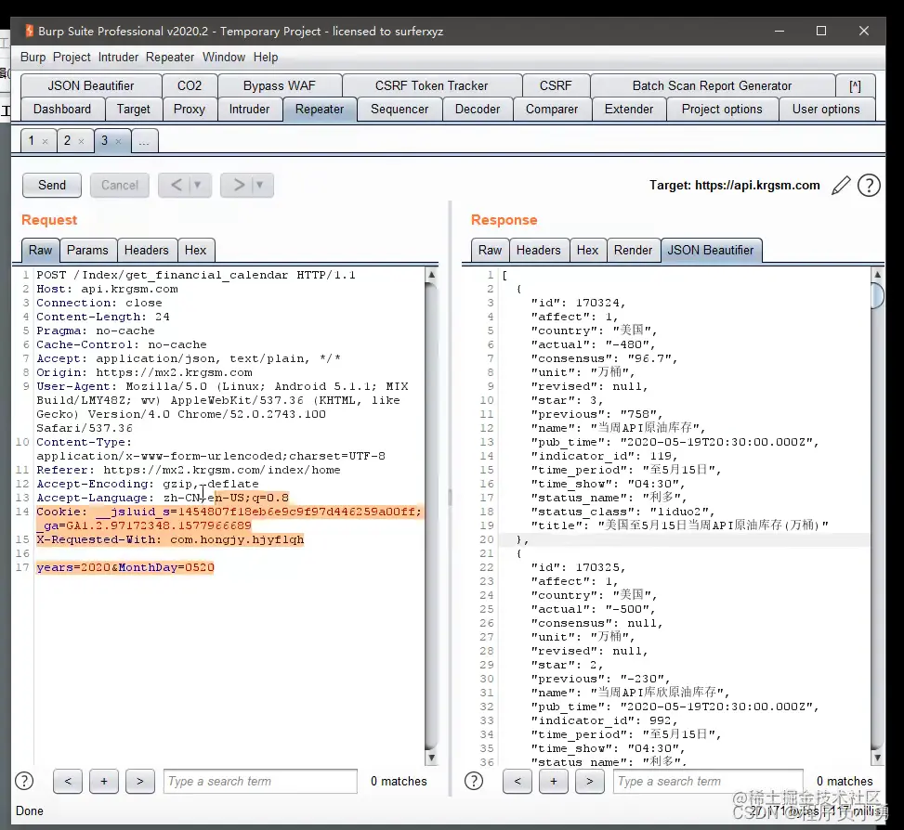Close Repeater tab 3
The image size is (904, 830).
click(x=118, y=141)
